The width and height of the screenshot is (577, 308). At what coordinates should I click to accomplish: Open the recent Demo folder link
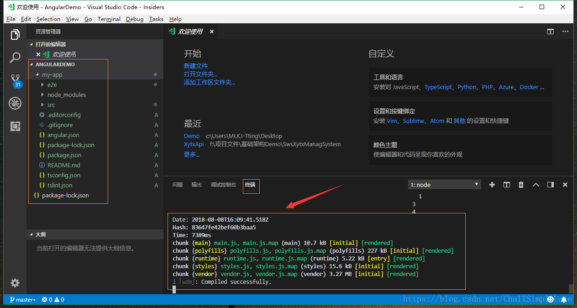192,136
